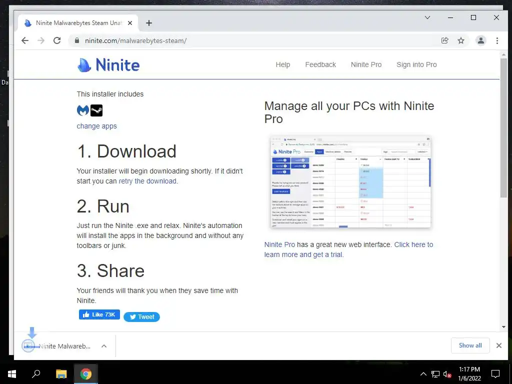Click the '2. Run' heading
The height and width of the screenshot is (384, 512).
click(103, 206)
